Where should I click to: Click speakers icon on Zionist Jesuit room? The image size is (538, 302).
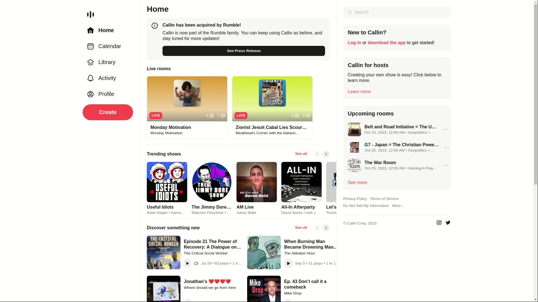pyautogui.click(x=308, y=115)
